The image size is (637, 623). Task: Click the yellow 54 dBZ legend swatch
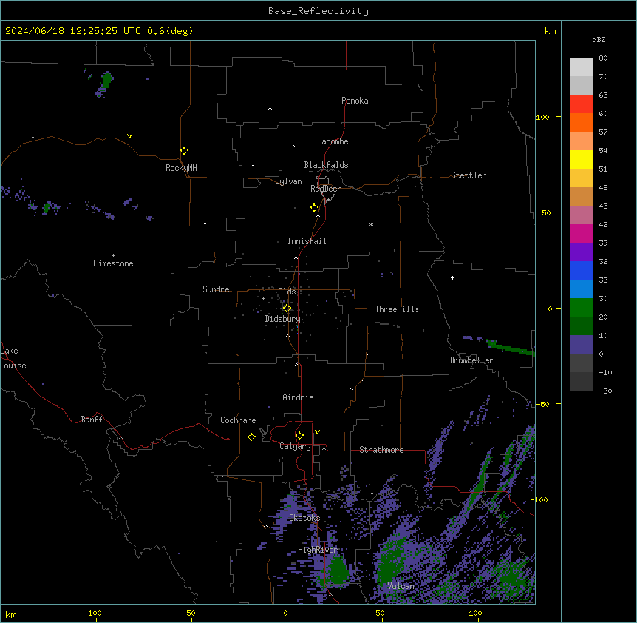pyautogui.click(x=581, y=159)
